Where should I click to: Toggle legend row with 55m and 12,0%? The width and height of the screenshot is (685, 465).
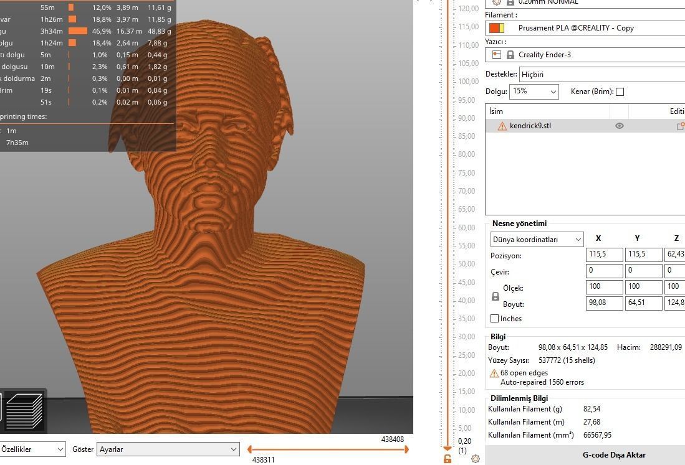(87, 8)
